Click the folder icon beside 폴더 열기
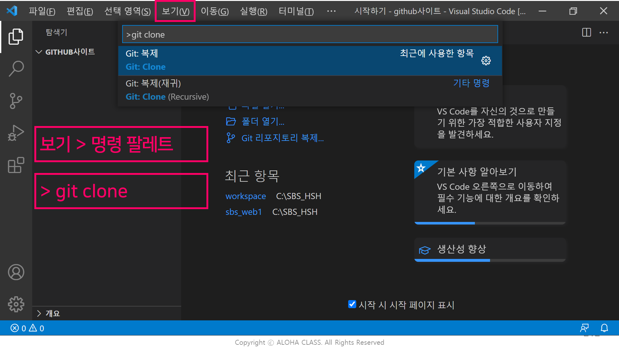Image resolution: width=619 pixels, height=350 pixels. (x=231, y=121)
